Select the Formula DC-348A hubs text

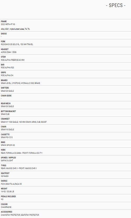(x=22, y=153)
